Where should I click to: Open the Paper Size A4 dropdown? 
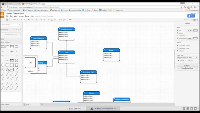pyautogui.click(x=187, y=58)
